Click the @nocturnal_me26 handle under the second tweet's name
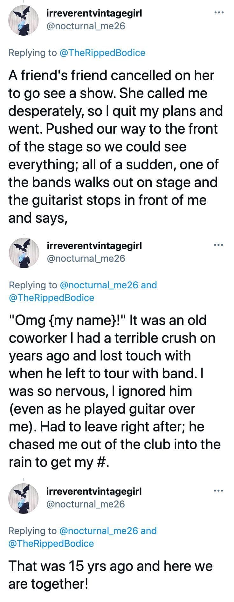Viewport: 234px width, 602px height. pyautogui.click(x=86, y=258)
